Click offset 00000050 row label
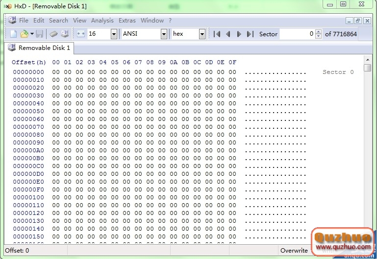This screenshot has width=377, height=259. [x=28, y=111]
